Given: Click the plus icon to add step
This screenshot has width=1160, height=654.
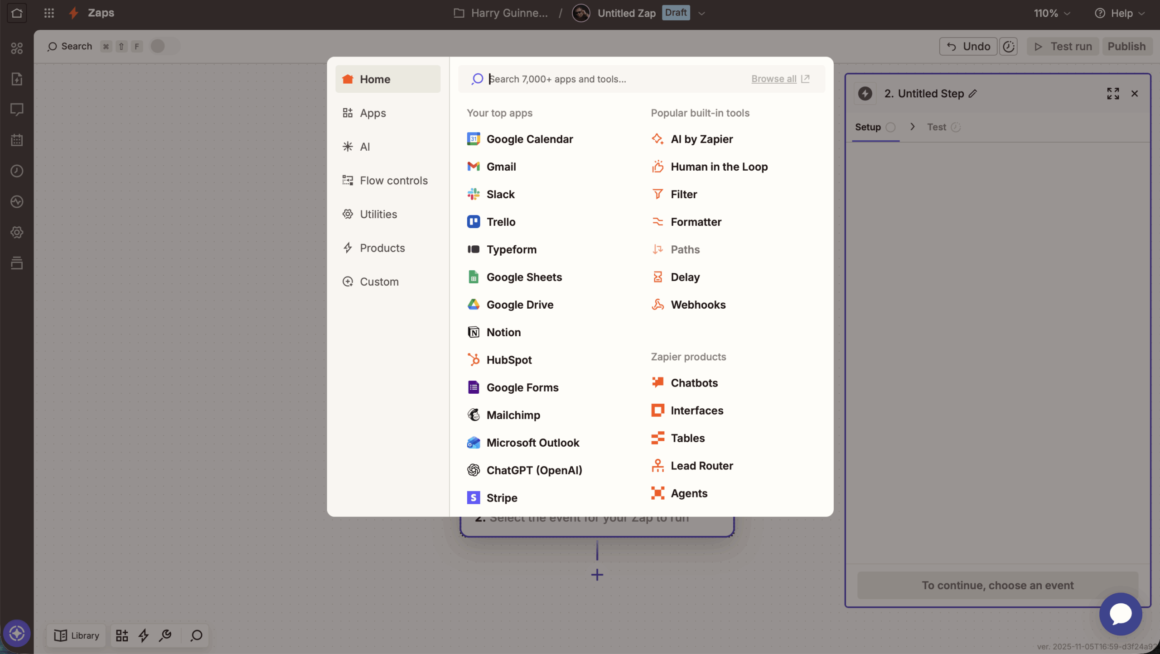Looking at the screenshot, I should click(597, 575).
